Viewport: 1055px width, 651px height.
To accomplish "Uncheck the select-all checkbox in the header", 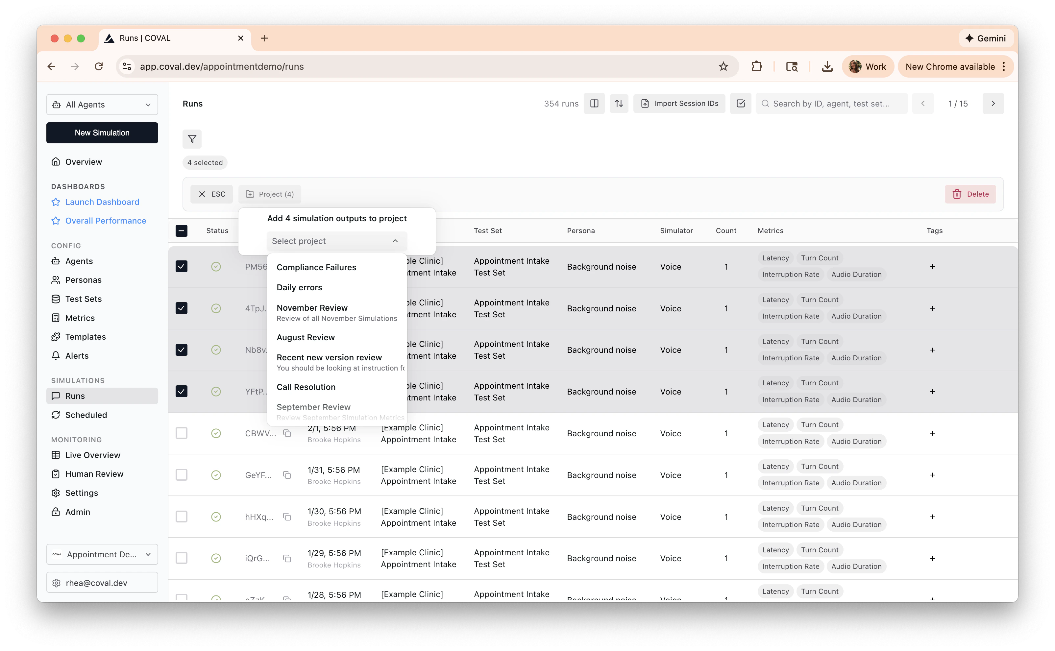I will (181, 231).
